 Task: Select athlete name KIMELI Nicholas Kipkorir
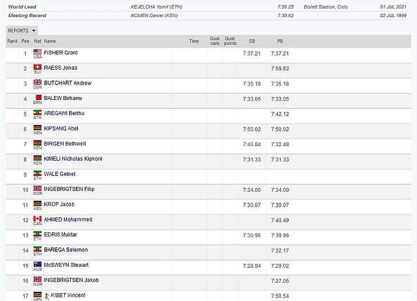pyautogui.click(x=73, y=158)
